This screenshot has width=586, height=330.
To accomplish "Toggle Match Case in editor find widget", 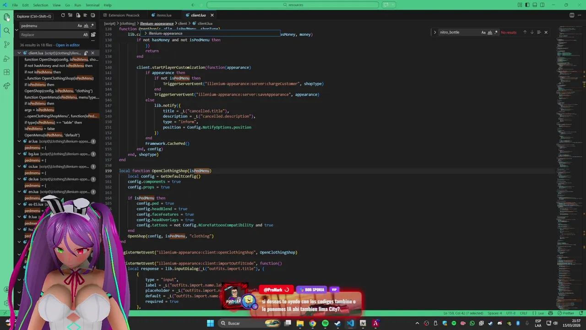I will coord(483,33).
